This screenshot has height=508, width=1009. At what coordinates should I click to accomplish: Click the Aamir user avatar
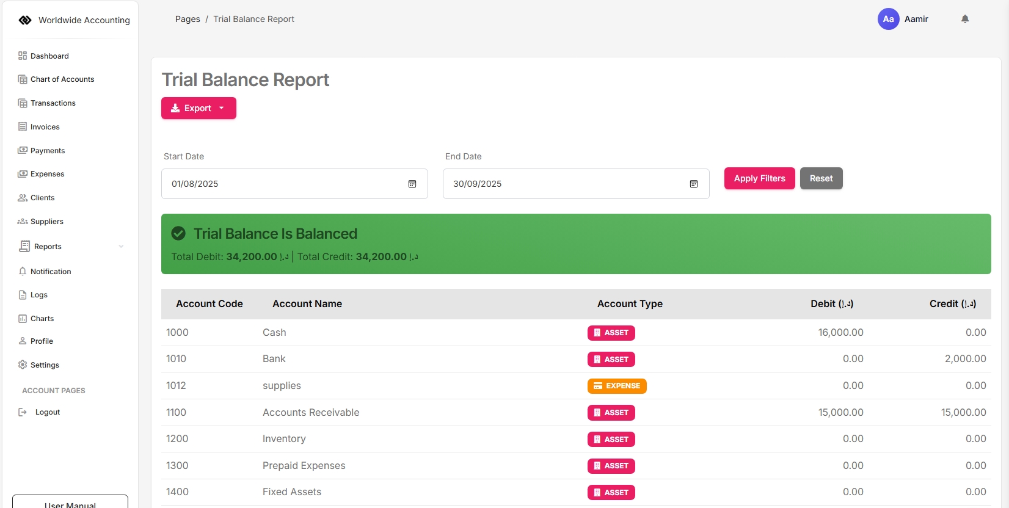[888, 19]
